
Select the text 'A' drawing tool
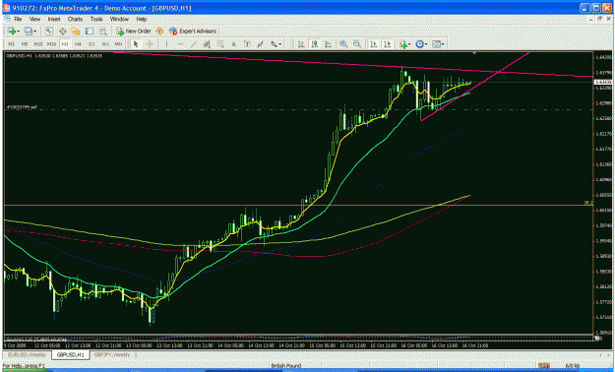pos(233,44)
